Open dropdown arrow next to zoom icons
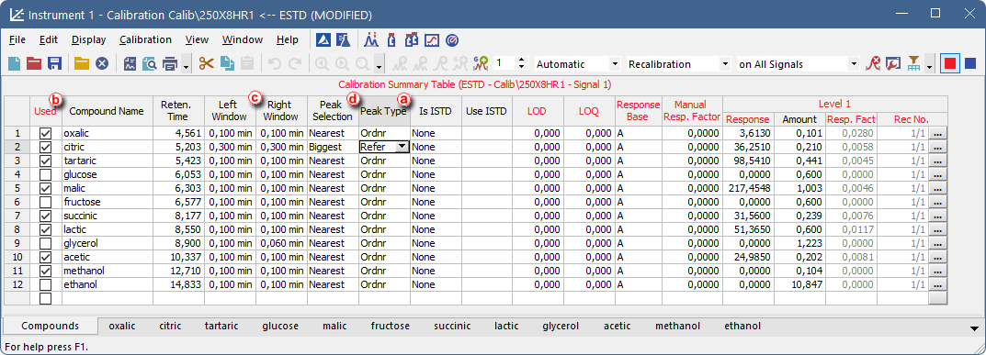 [380, 64]
